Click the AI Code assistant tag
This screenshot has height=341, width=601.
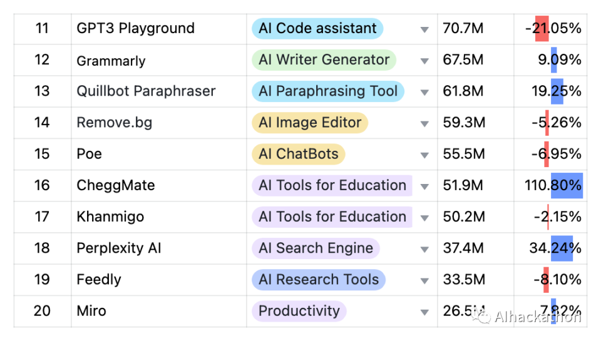tap(317, 28)
